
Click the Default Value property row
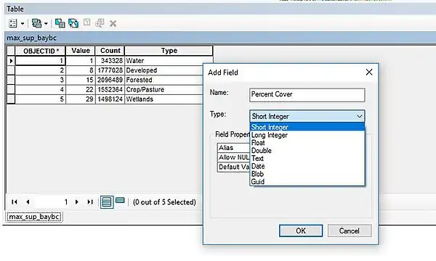[x=233, y=167]
